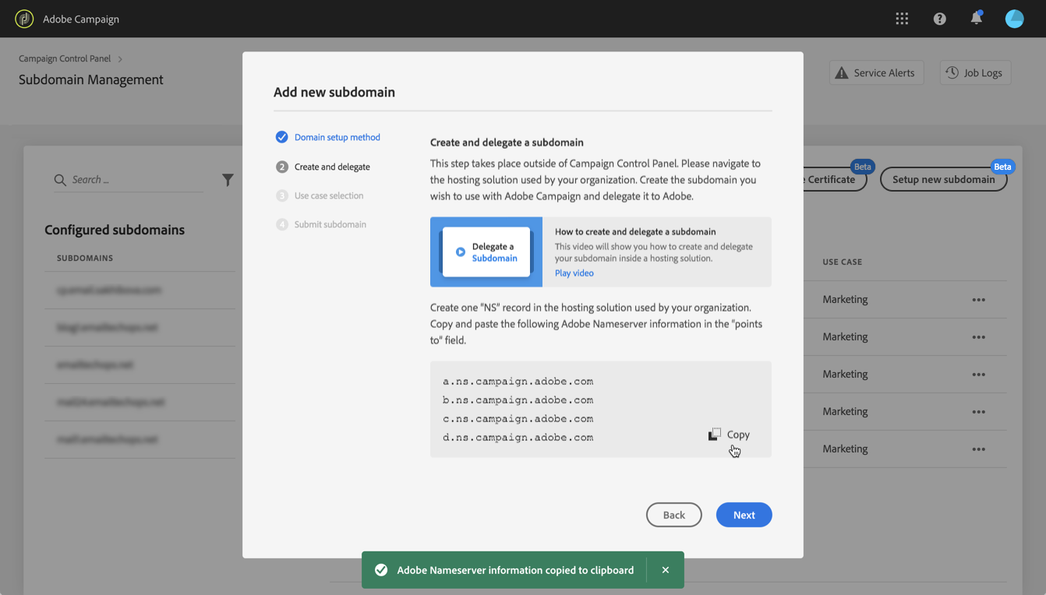Viewport: 1046px width, 595px height.
Task: Click the step 2 number badge
Action: [x=281, y=167]
